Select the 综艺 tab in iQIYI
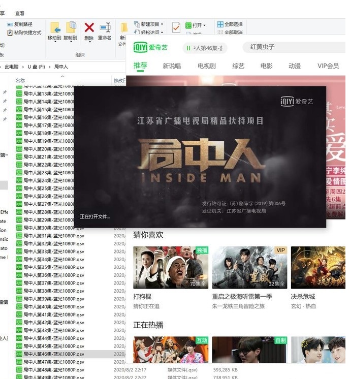This screenshot has width=350, height=379. coord(238,66)
